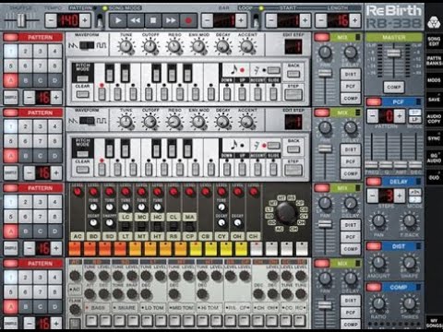This screenshot has width=443, height=332.
Task: Flip the first 303 synth's Waveform switch
Action: coord(87,45)
